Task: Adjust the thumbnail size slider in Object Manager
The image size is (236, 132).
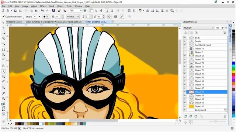Action: (x=215, y=121)
